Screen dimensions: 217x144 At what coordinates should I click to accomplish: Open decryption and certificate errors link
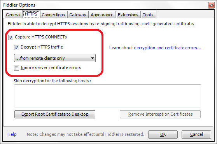point(167,48)
